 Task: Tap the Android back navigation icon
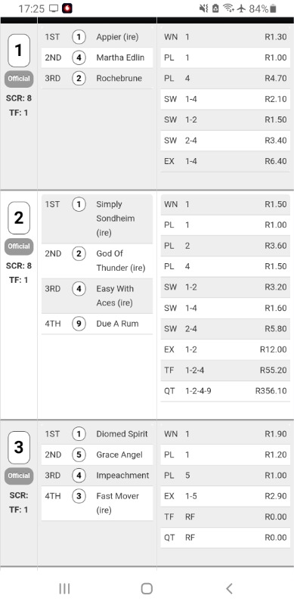229,588
